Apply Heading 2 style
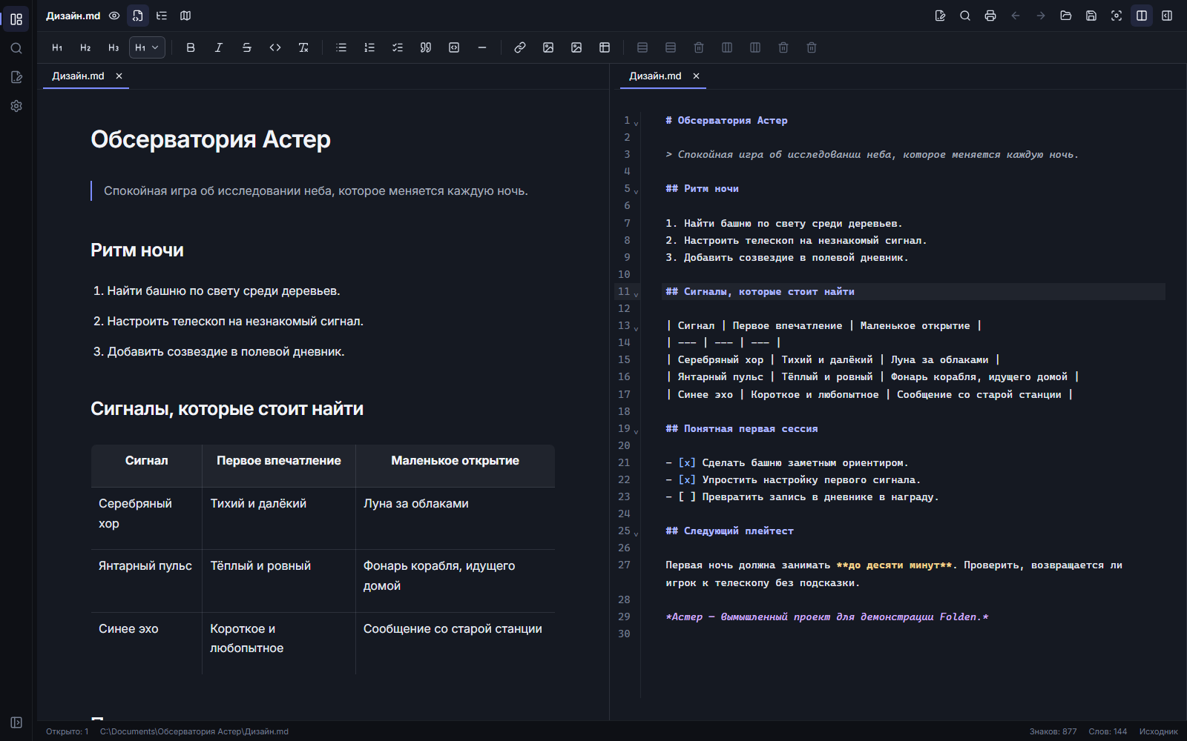This screenshot has height=741, width=1187. point(85,47)
